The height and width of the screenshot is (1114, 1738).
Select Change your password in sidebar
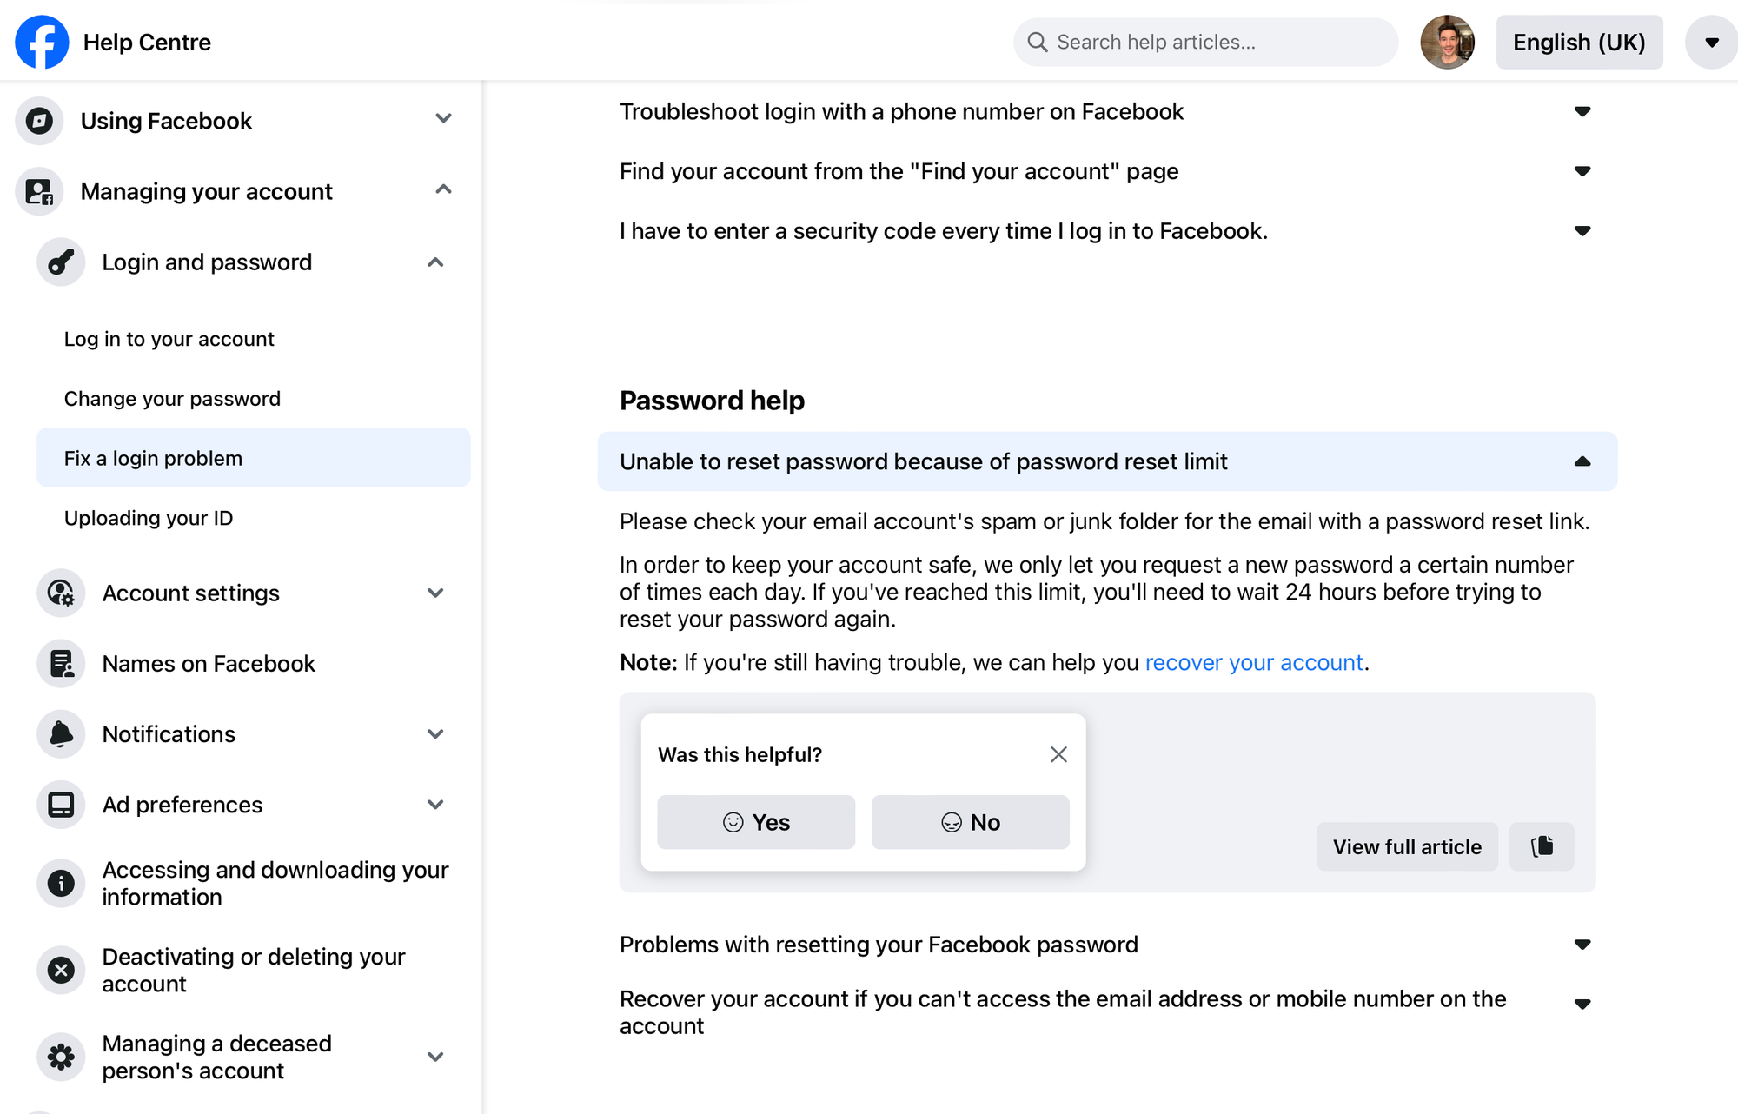pyautogui.click(x=172, y=399)
